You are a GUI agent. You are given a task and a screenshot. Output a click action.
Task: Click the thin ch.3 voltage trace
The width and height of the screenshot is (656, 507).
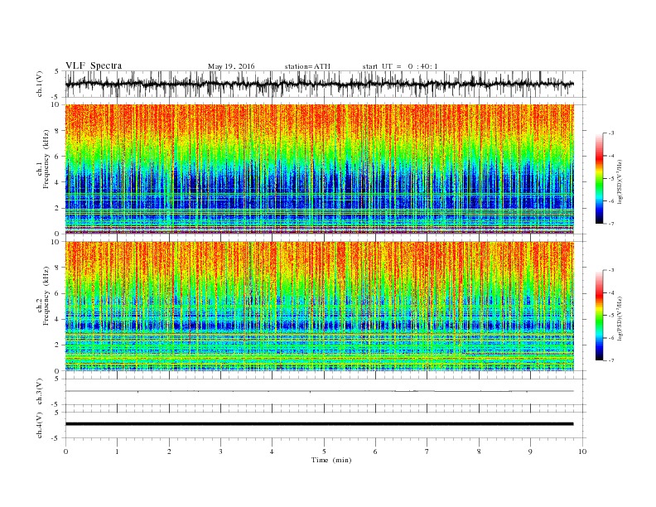click(319, 391)
